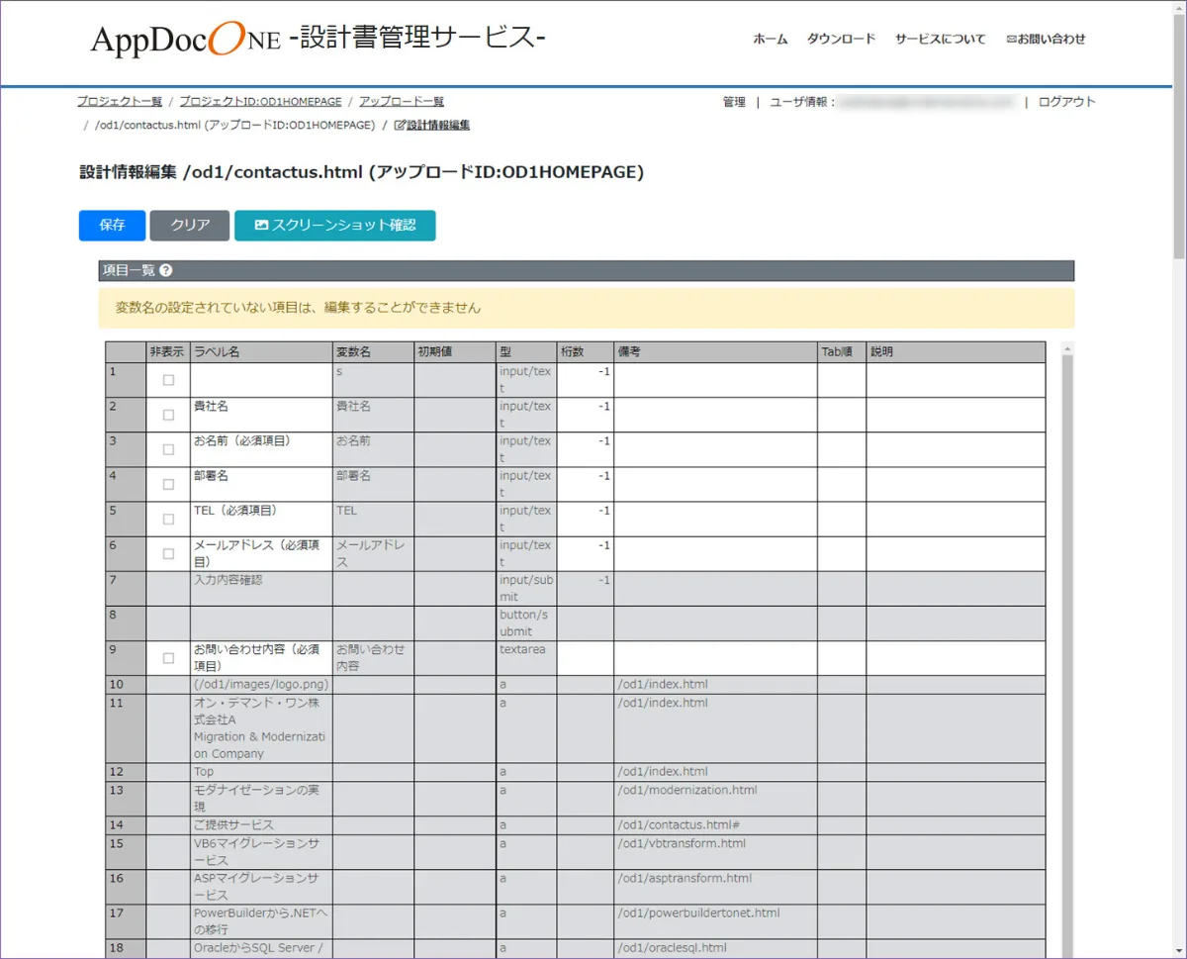Open the ホーム menu item
This screenshot has height=959, width=1187.
(x=771, y=40)
